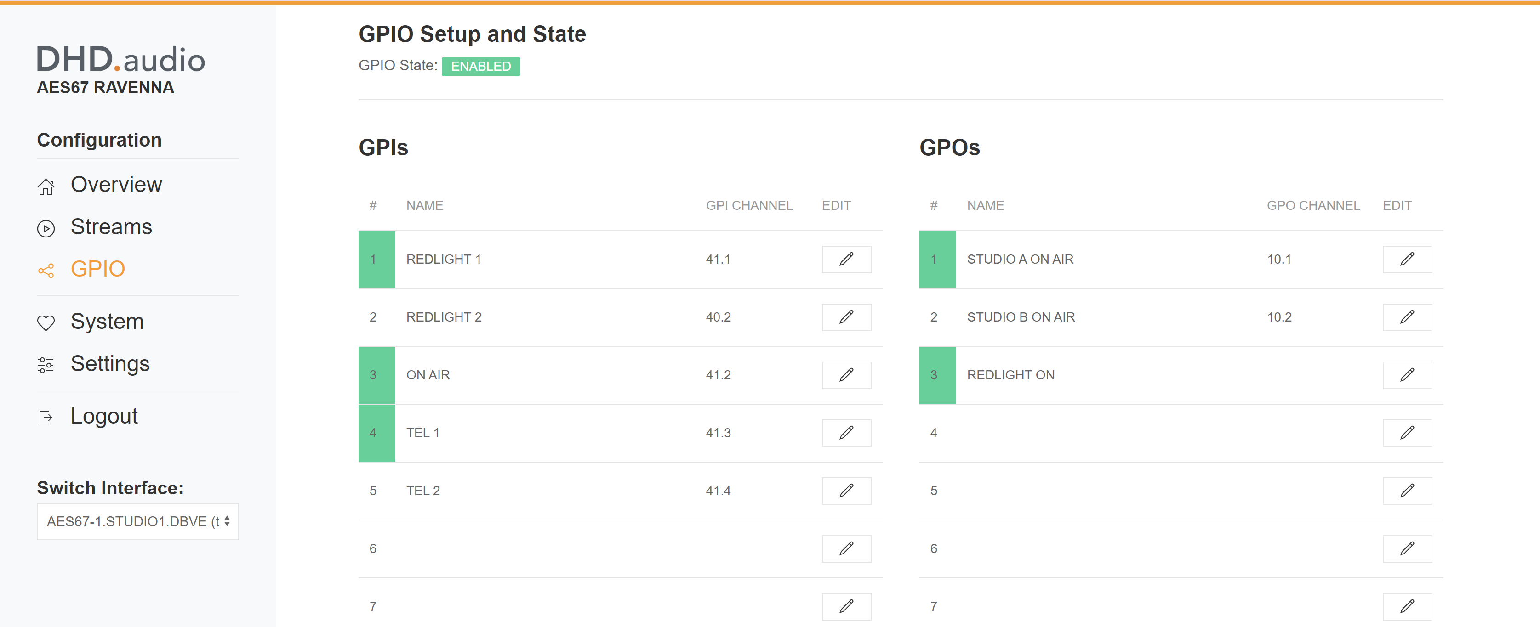Image resolution: width=1540 pixels, height=627 pixels.
Task: Click GPI channel value 41.1
Action: click(718, 259)
